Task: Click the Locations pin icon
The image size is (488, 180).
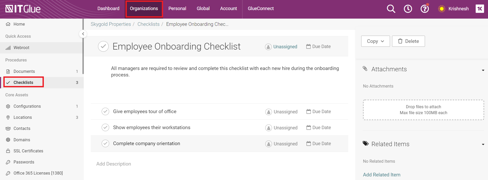Action: pyautogui.click(x=8, y=118)
